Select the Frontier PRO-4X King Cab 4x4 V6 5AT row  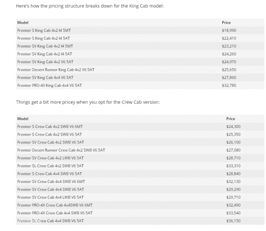coord(49,85)
